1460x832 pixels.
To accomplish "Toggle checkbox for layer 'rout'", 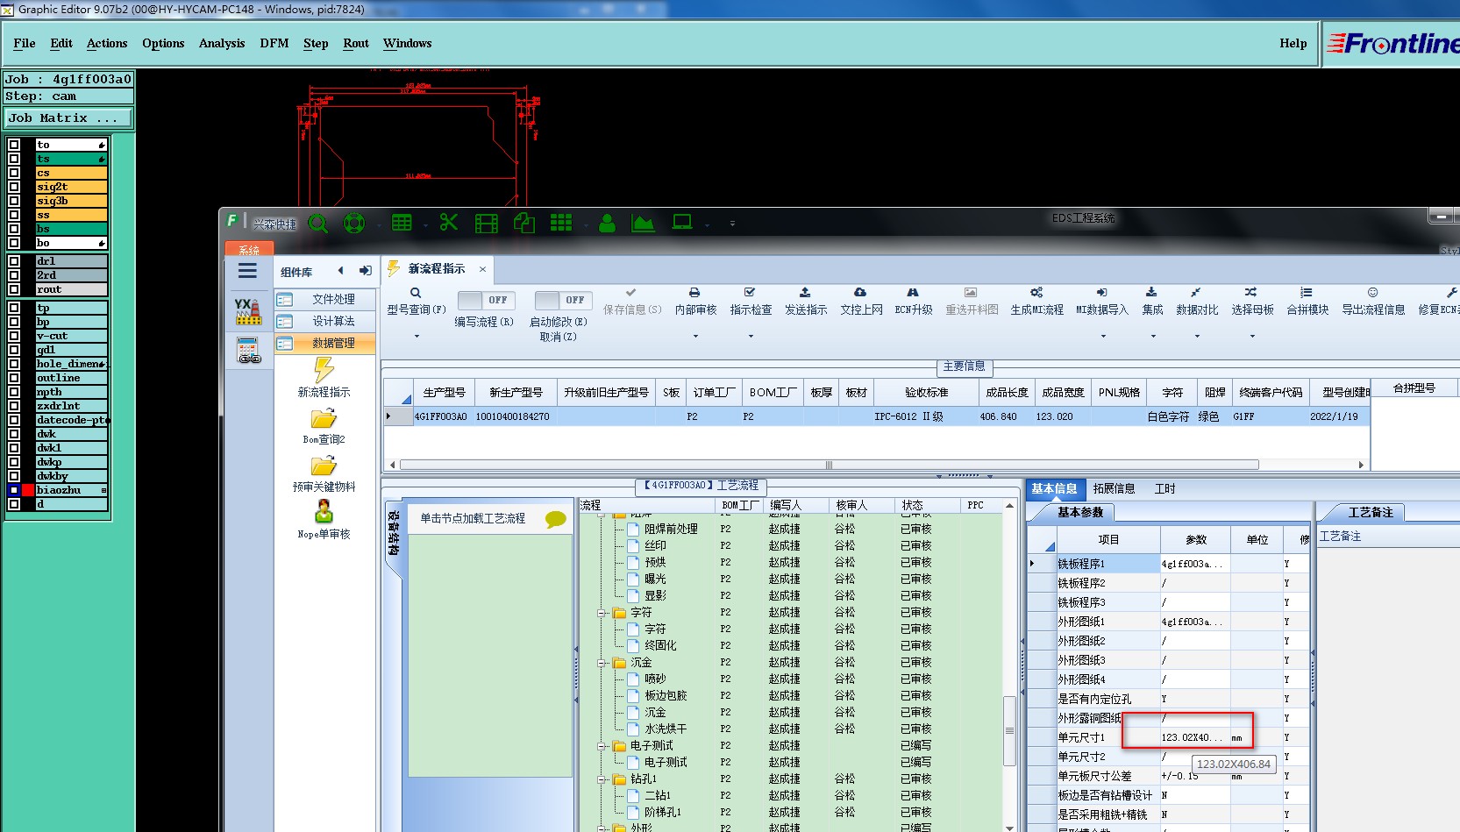I will tap(14, 289).
